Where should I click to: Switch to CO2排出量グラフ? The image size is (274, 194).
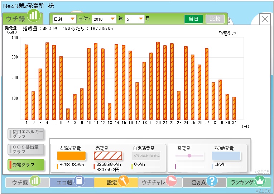coord(26,149)
